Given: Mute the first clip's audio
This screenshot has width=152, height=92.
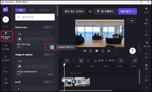Looking at the screenshot, I should (x=66, y=82).
